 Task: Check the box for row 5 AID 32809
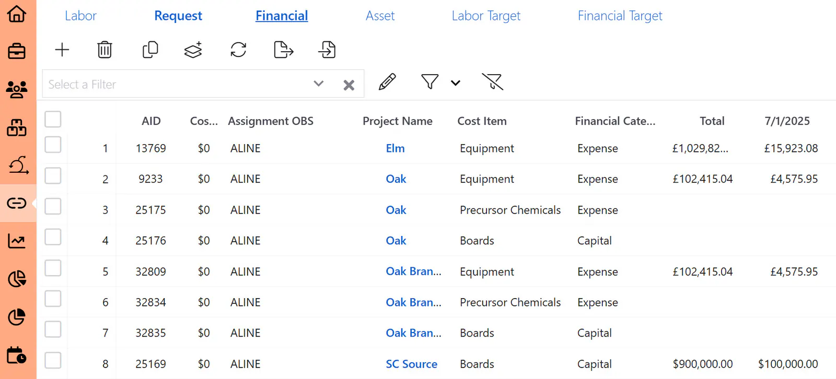(x=53, y=268)
